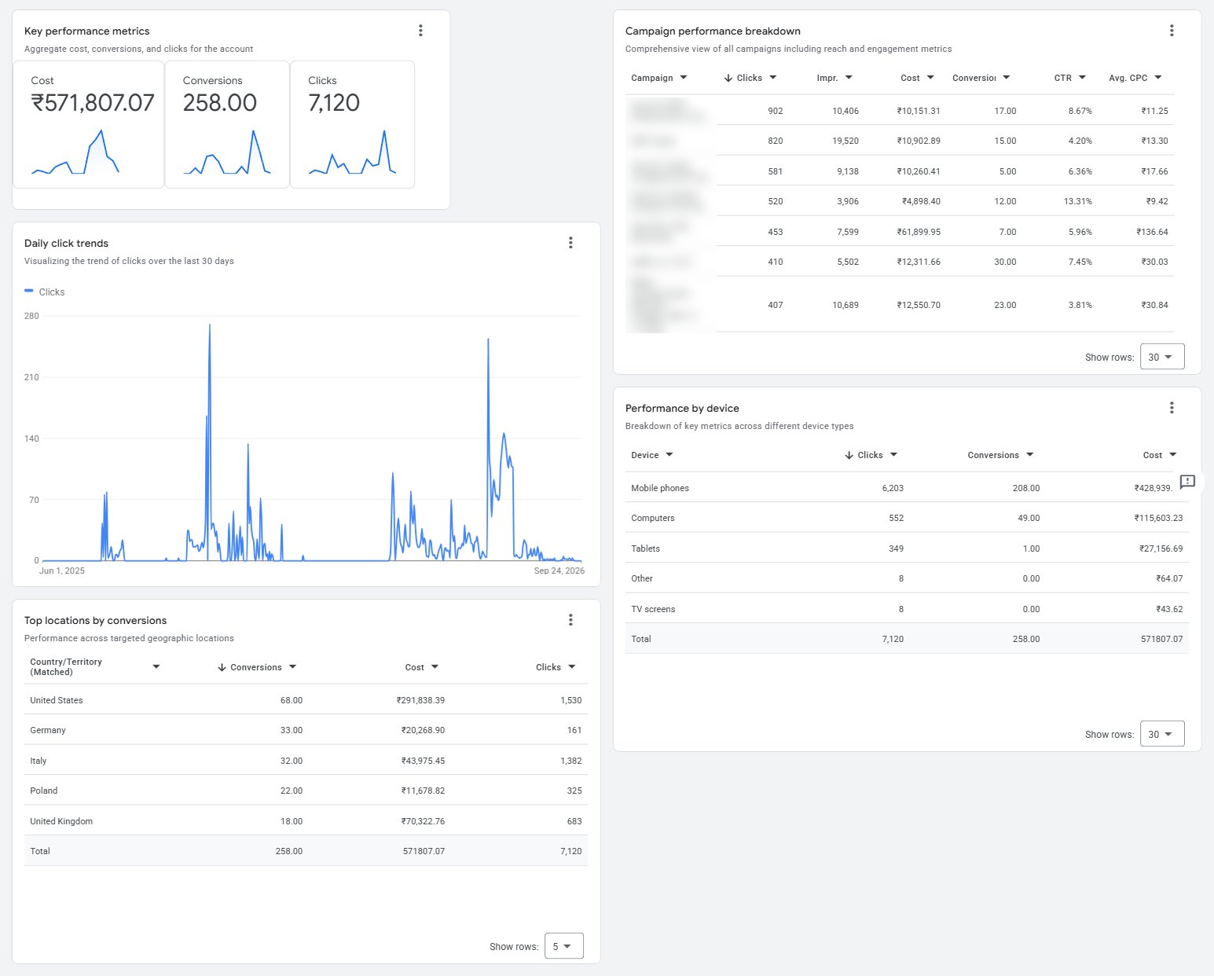This screenshot has height=976, width=1214.
Task: Click the TV screens device row
Action: coord(907,609)
